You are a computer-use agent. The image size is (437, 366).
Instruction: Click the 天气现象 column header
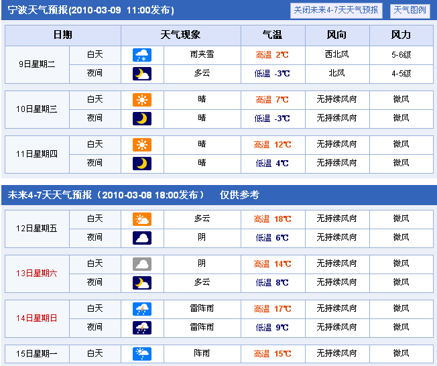coord(180,35)
